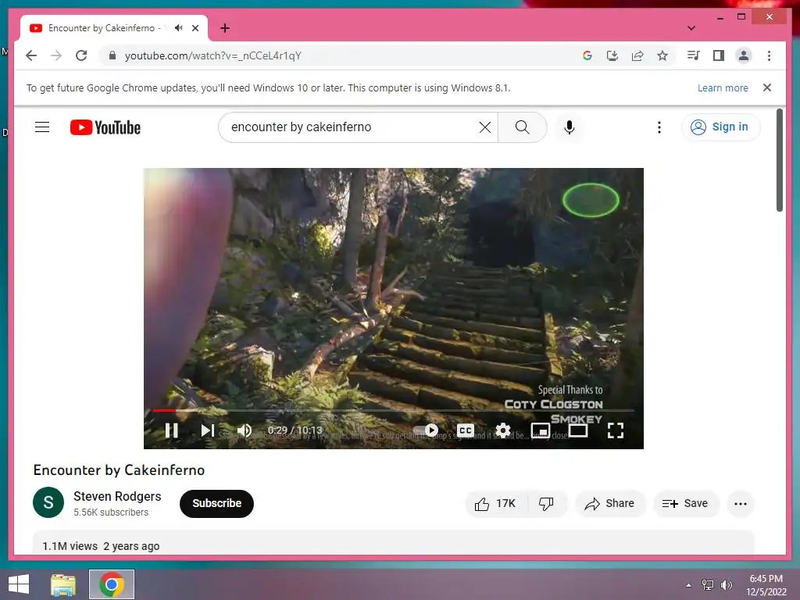
Task: Skip to the next video
Action: click(207, 430)
